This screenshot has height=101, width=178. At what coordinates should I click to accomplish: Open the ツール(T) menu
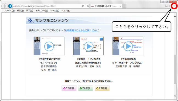click(55, 11)
